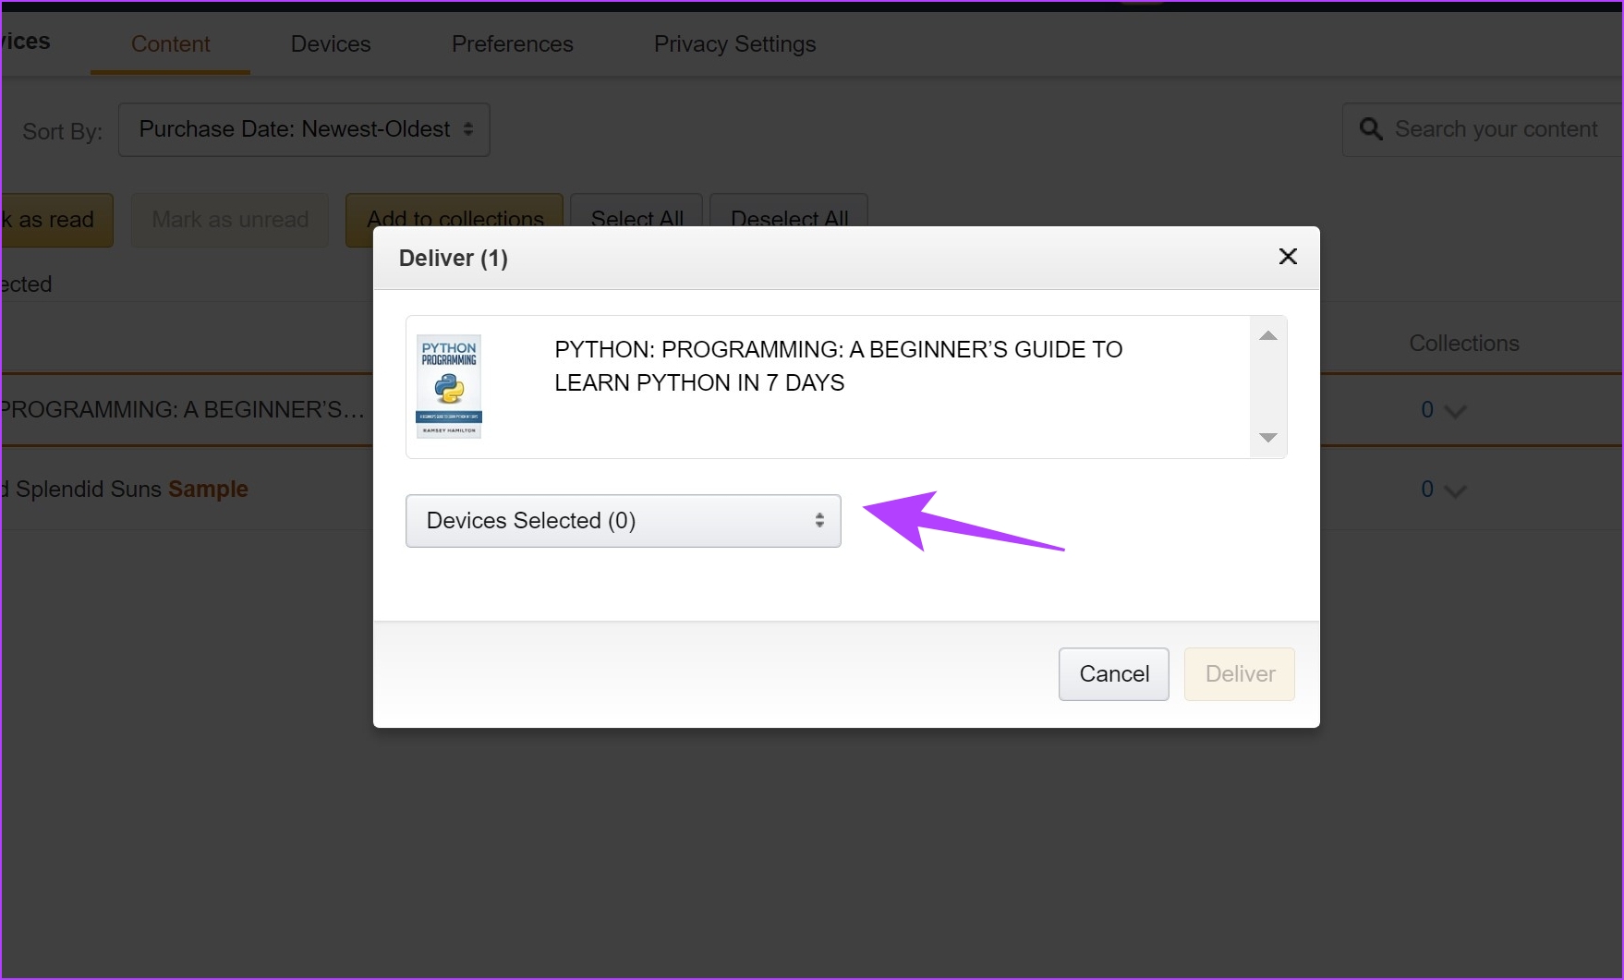Click the Cancel button
1624x980 pixels.
[x=1113, y=674]
